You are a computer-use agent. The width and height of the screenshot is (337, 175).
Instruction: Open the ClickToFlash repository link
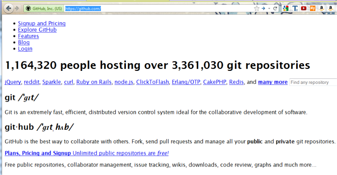(x=152, y=82)
